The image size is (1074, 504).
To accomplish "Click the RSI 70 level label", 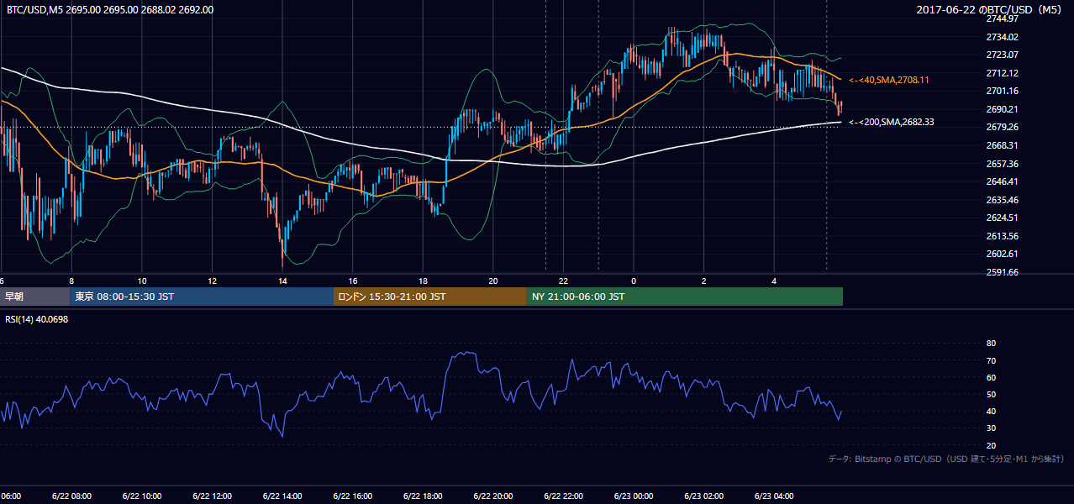I will coord(991,360).
